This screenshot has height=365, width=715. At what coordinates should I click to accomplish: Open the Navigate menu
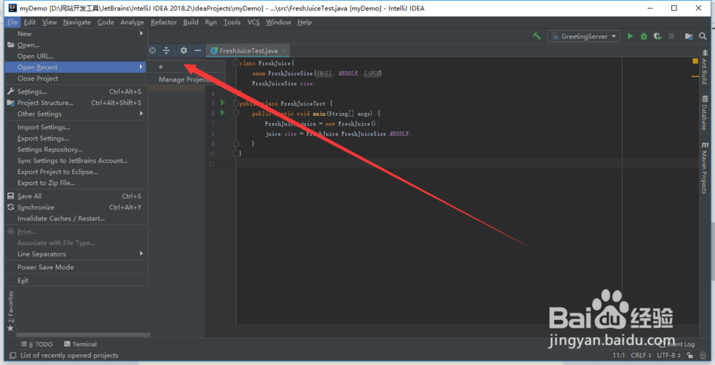(x=77, y=22)
